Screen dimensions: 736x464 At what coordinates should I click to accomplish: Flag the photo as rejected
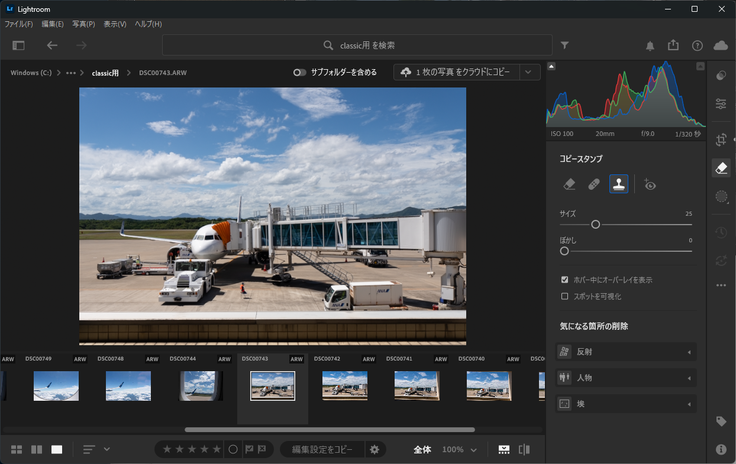262,449
